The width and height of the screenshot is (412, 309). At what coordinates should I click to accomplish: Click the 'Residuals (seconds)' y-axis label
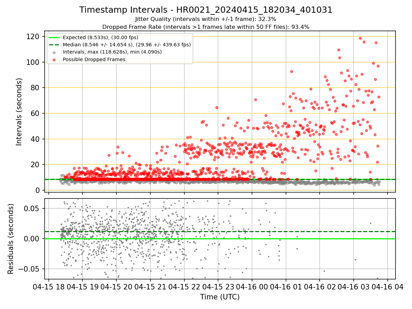11,239
